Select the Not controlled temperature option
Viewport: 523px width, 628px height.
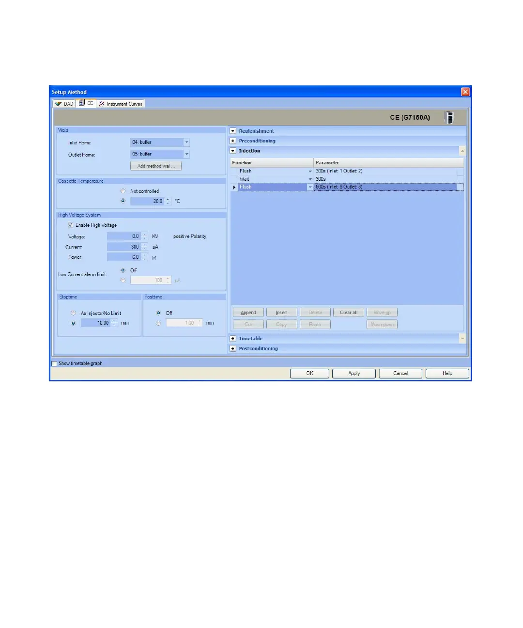click(123, 191)
